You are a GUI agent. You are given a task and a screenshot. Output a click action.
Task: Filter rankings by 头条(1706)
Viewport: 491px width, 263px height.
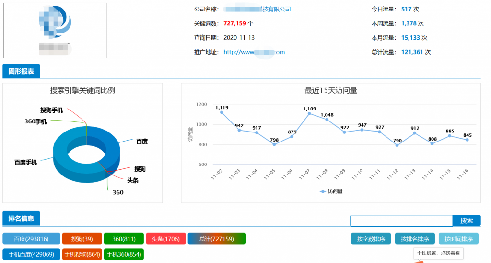coord(165,239)
